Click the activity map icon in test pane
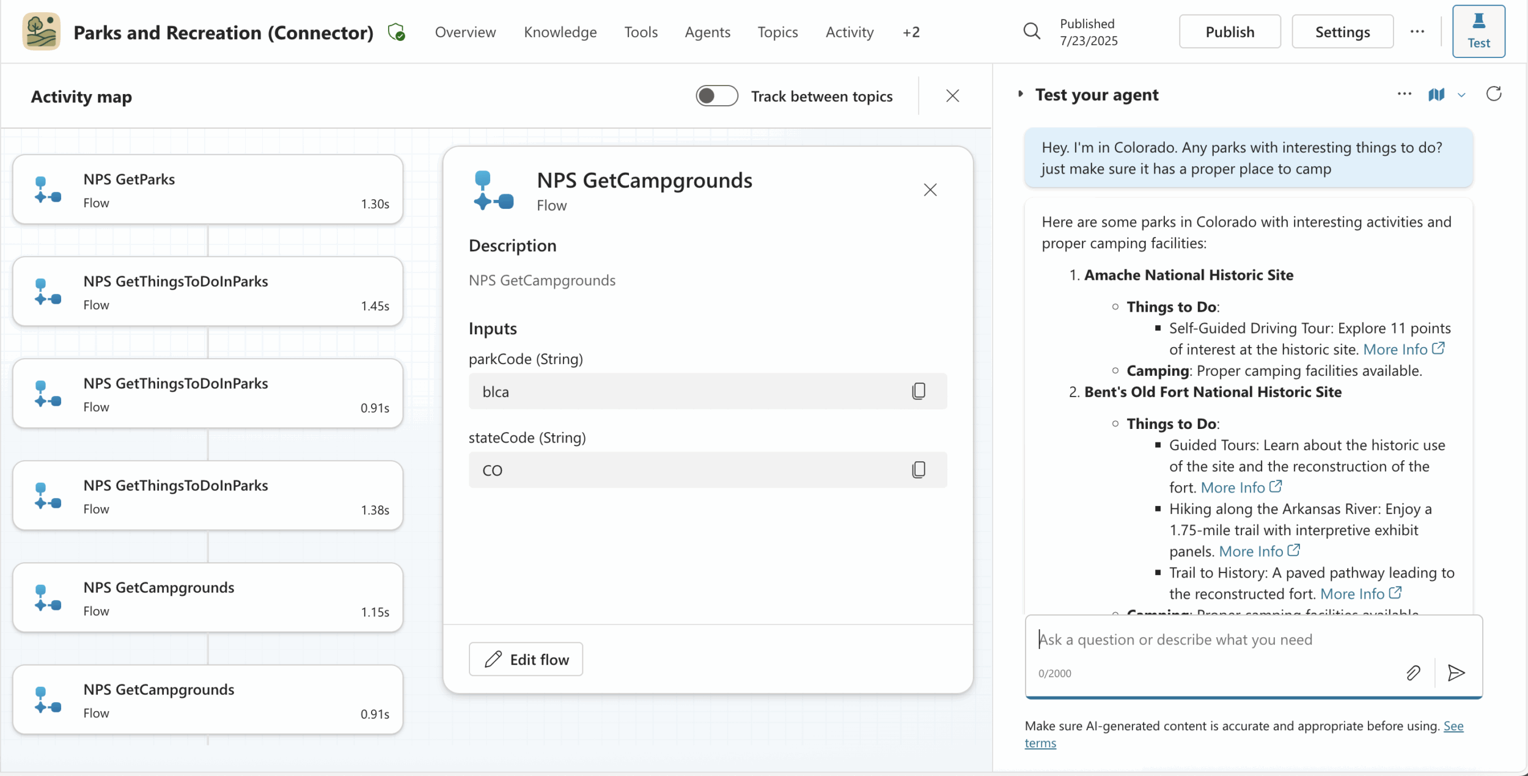 click(x=1436, y=95)
